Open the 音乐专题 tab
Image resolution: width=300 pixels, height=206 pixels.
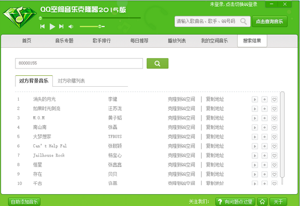point(64,41)
